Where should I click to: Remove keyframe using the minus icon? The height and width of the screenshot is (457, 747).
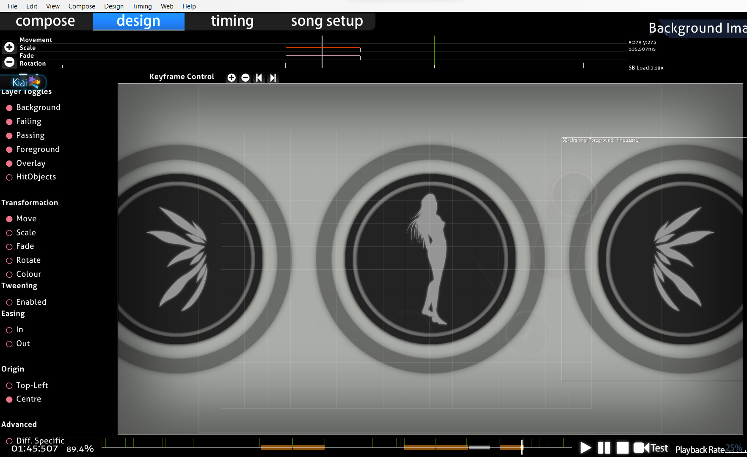coord(245,77)
